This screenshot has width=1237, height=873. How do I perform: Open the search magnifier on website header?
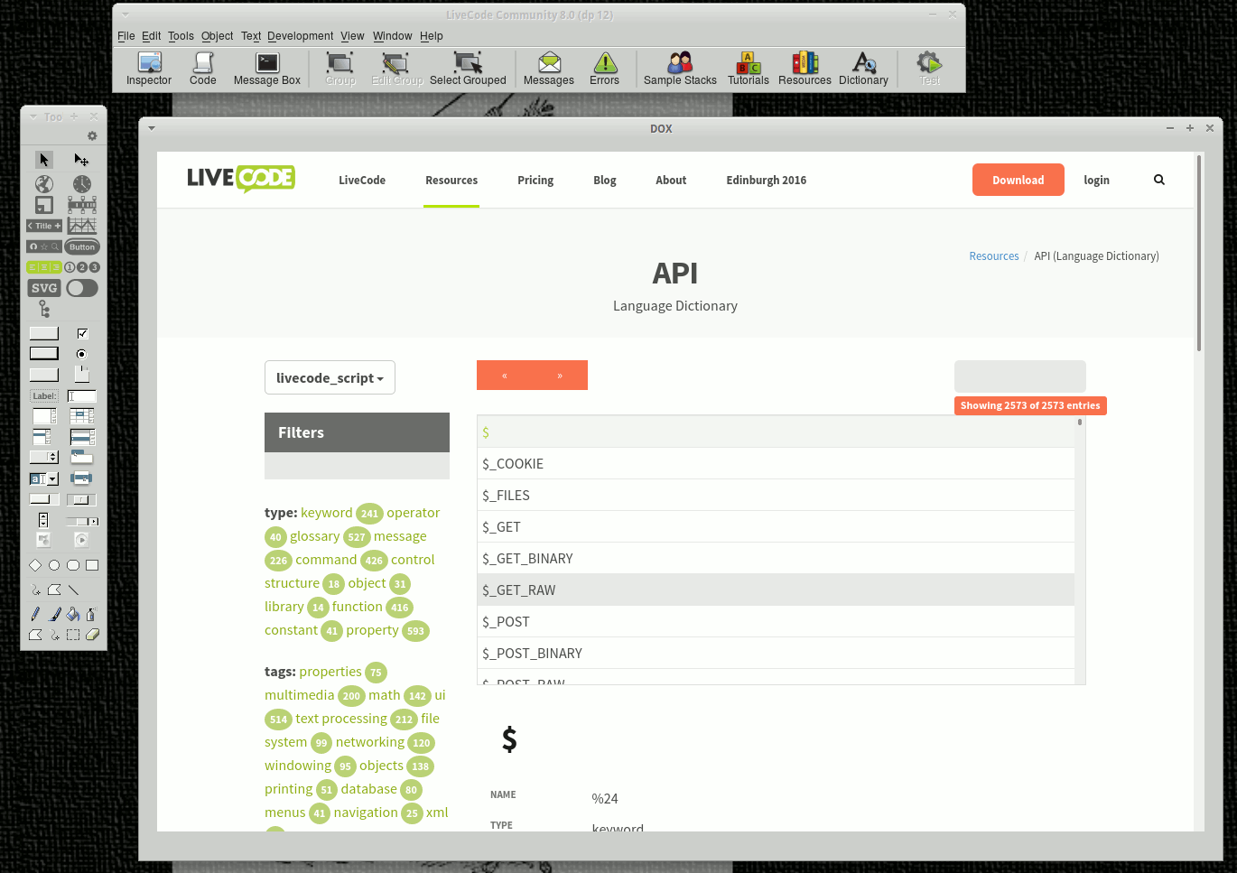(1159, 180)
